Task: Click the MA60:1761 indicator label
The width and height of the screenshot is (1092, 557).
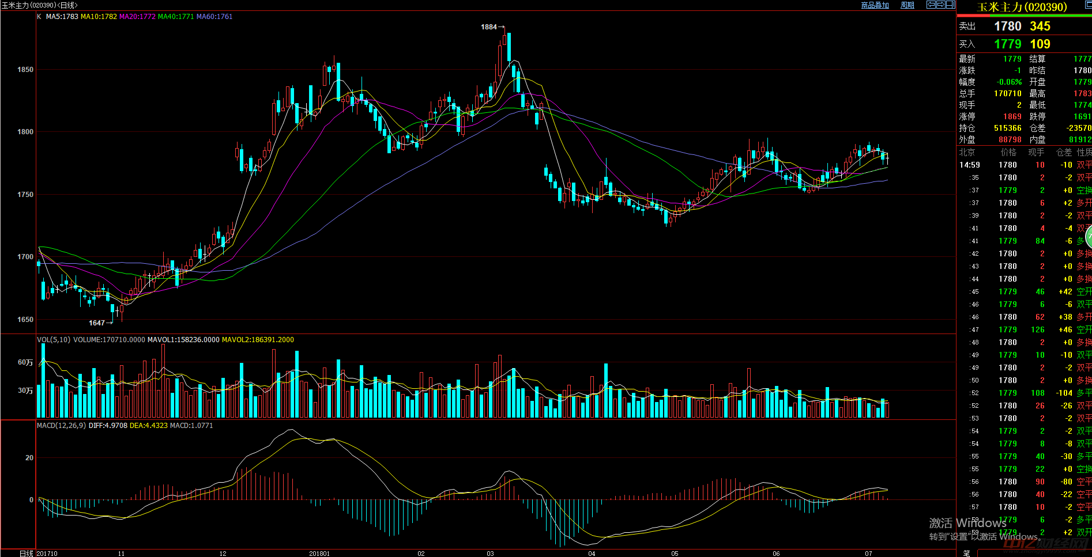Action: pyautogui.click(x=214, y=17)
